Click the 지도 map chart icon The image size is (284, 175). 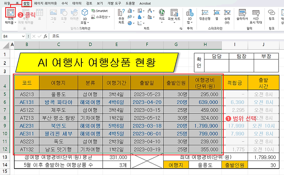point(162,12)
